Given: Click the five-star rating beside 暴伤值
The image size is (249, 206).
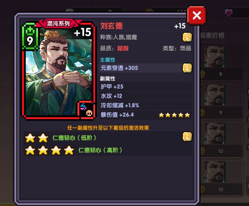Looking at the screenshot, I should pos(174,115).
